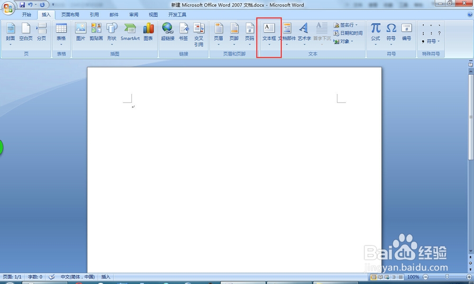Toggle ruler button above vertical scrollbar
Screen dimensions: 474x284
tap(470, 64)
